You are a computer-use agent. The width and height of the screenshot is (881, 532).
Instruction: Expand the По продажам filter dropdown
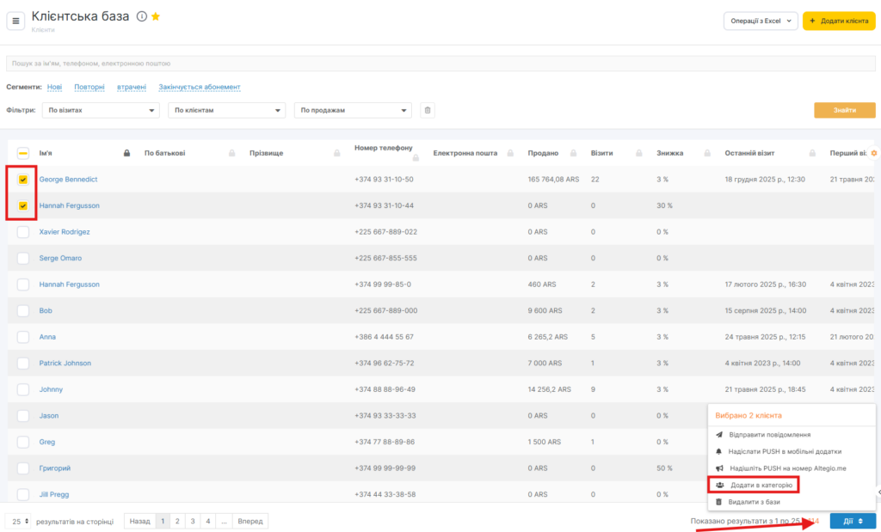click(x=353, y=110)
